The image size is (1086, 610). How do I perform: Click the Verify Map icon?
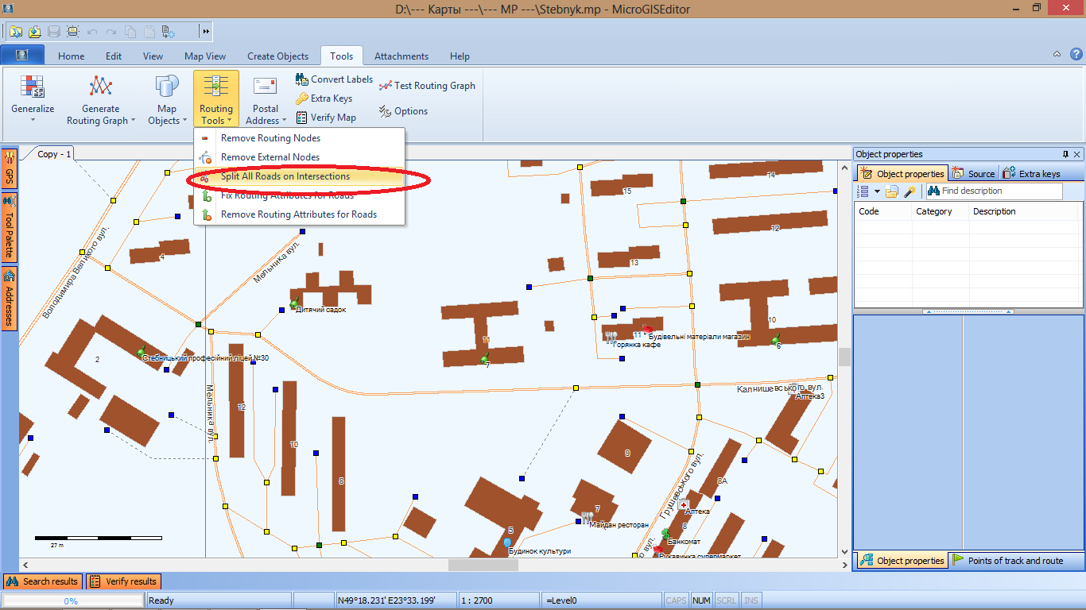click(x=302, y=118)
